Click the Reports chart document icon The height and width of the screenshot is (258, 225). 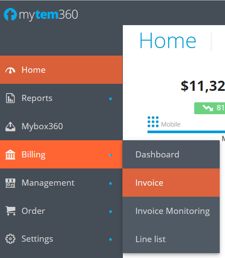click(x=10, y=98)
